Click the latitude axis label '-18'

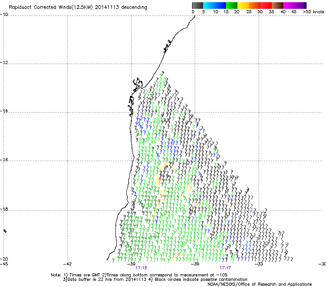coord(4,209)
